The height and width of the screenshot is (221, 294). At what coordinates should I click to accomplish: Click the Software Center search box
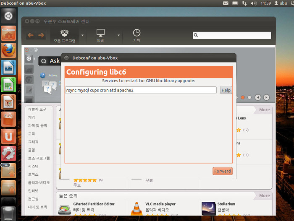232,36
